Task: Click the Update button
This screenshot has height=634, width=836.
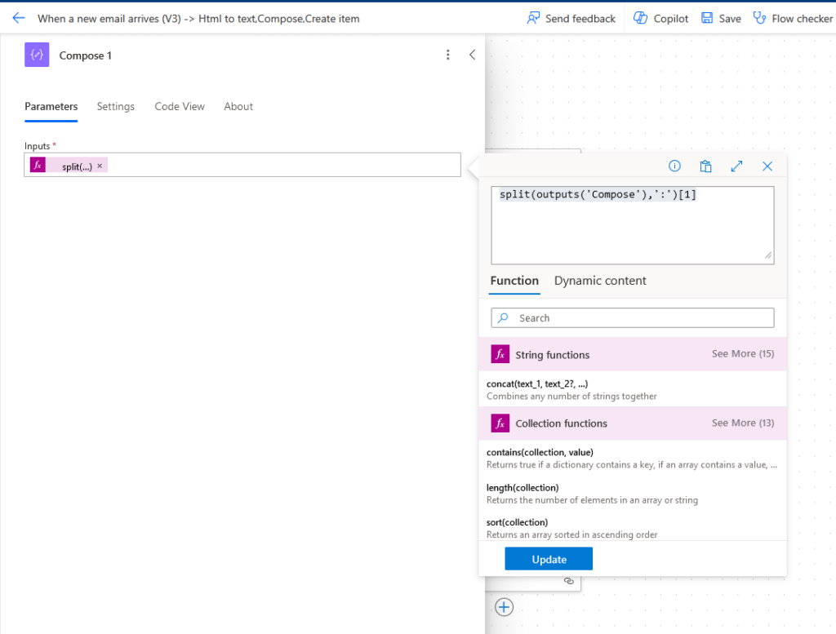Action: pos(549,559)
